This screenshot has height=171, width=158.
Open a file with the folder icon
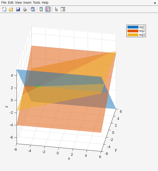(11, 9)
